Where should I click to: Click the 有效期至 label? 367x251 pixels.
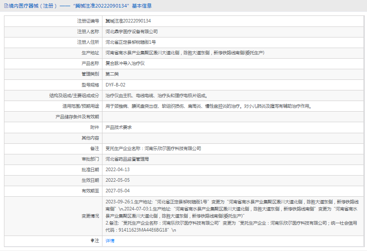(x=91, y=191)
